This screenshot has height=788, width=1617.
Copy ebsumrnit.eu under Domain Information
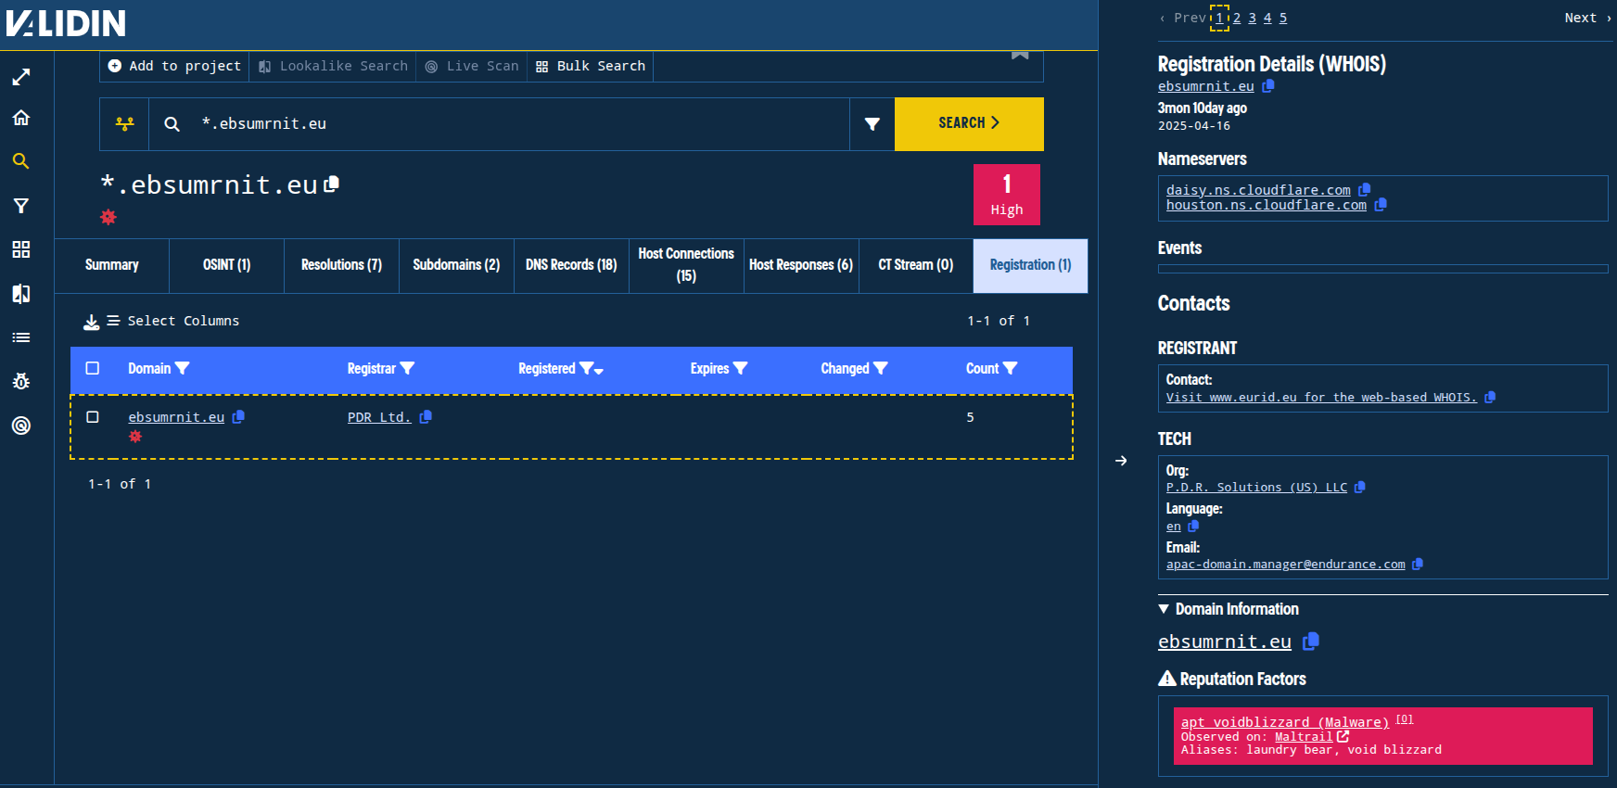tap(1311, 642)
